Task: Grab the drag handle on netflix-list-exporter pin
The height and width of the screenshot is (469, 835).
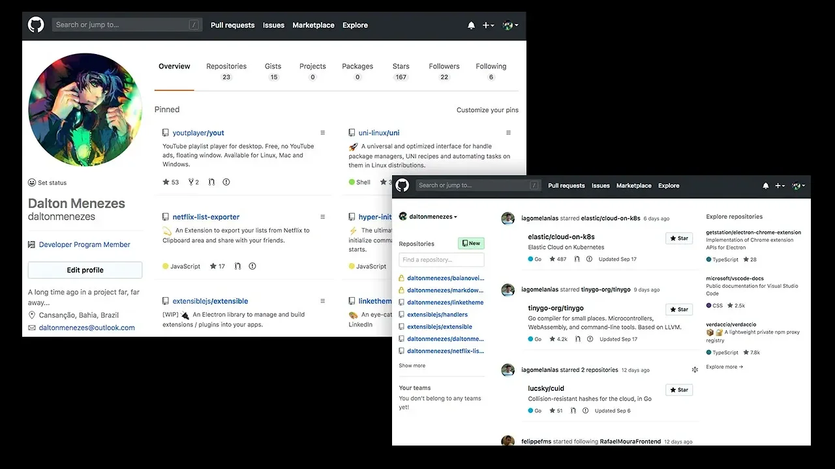Action: (322, 217)
